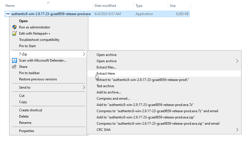Open the 7-Zip submenu entry
Screen dimensions: 247x142
pyautogui.click(x=48, y=54)
